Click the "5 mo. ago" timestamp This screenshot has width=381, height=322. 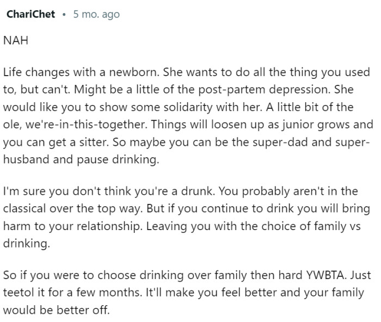96,15
